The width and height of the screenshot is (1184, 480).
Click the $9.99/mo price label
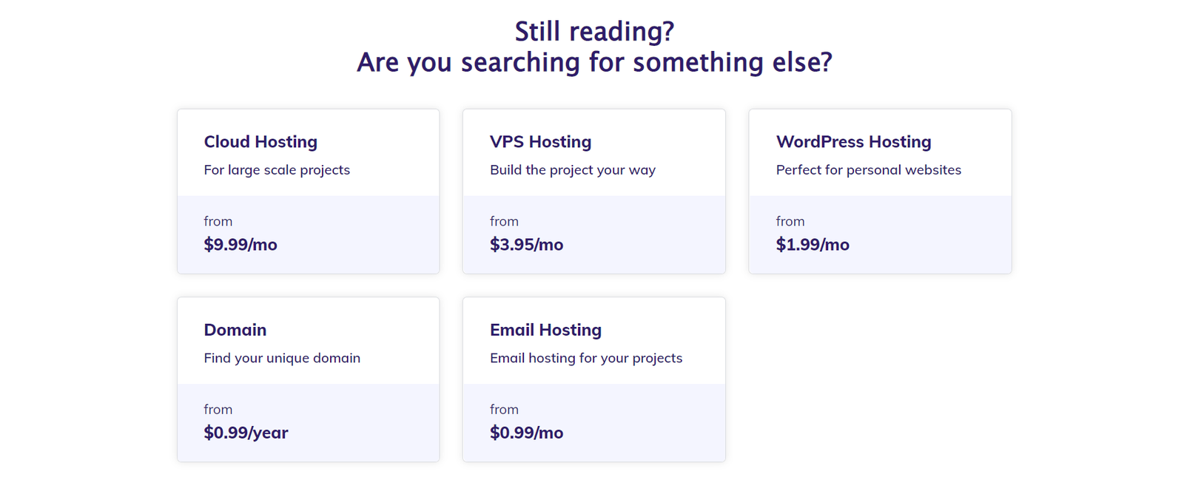click(240, 245)
